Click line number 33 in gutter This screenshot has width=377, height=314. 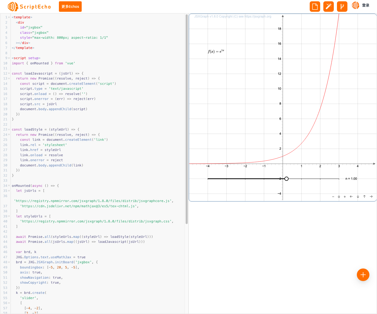(x=5, y=181)
